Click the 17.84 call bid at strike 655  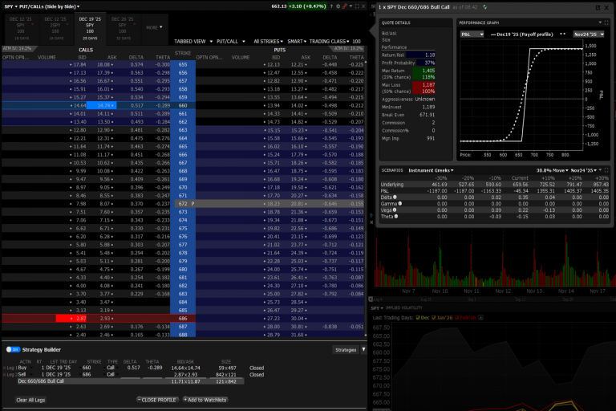(79, 64)
